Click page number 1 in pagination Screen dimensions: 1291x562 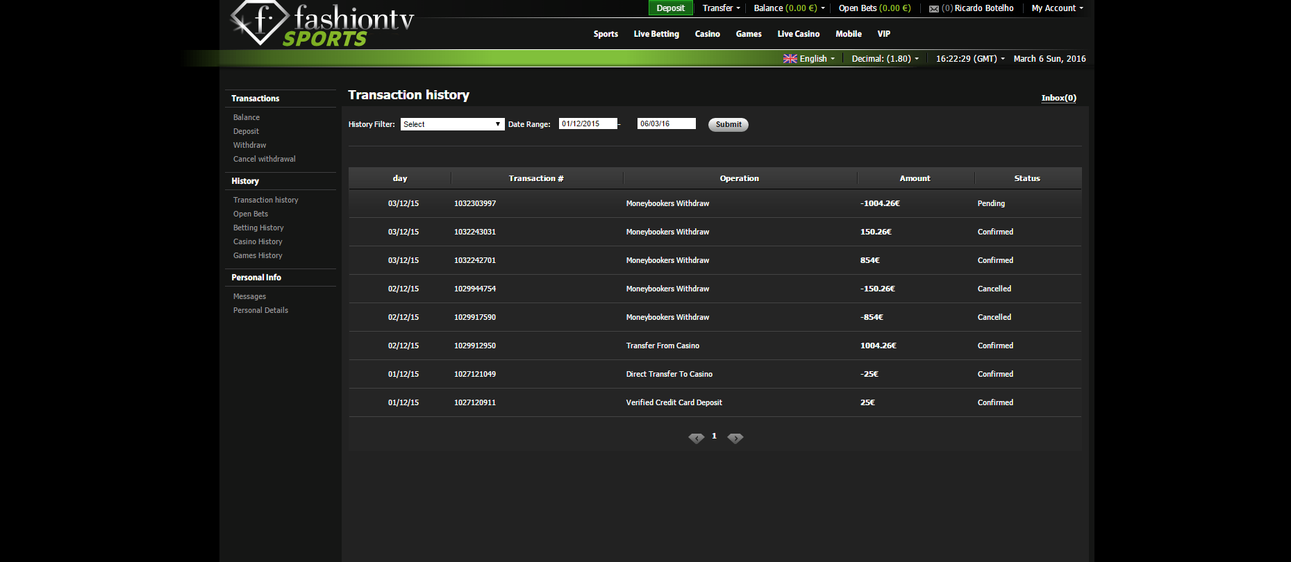(714, 436)
